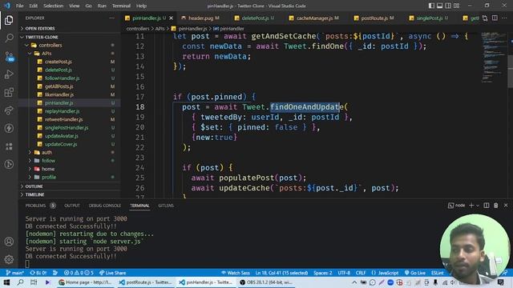Open the Search view in activity bar

click(9, 38)
